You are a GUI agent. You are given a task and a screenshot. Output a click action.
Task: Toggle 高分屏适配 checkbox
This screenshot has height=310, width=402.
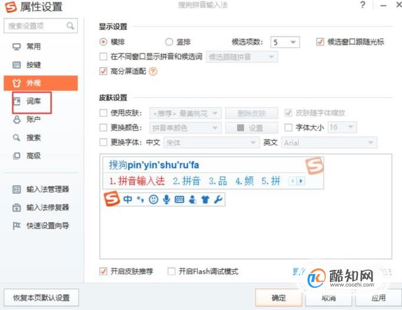103,71
